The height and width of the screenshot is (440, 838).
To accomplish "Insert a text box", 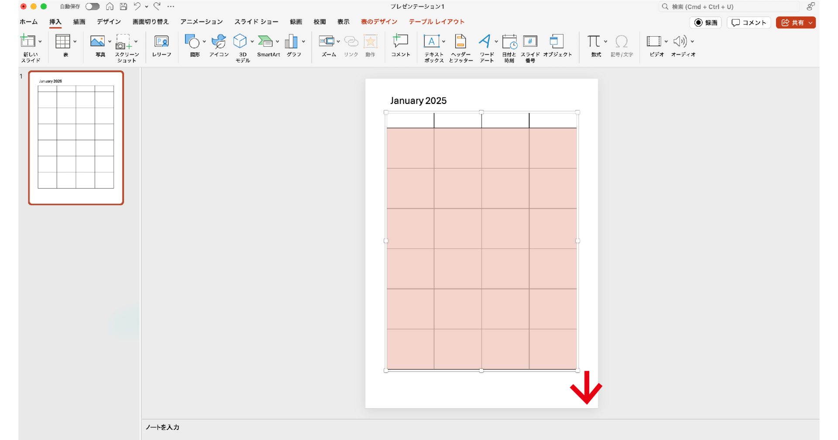I will click(x=432, y=42).
